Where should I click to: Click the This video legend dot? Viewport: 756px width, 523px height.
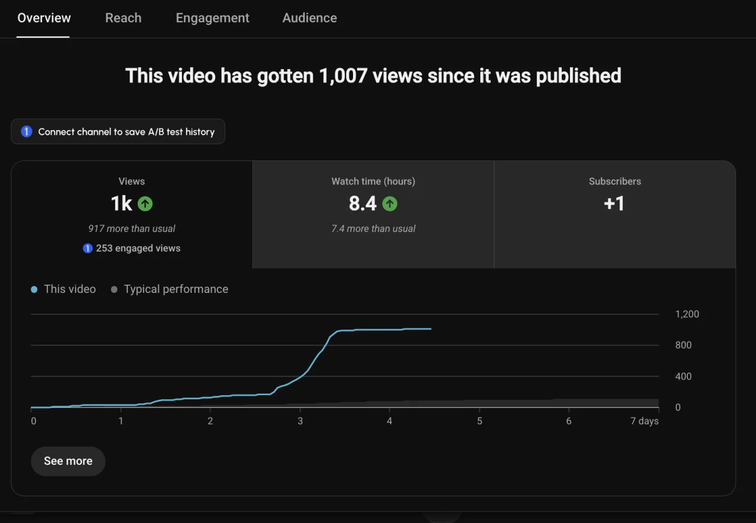[x=34, y=289]
